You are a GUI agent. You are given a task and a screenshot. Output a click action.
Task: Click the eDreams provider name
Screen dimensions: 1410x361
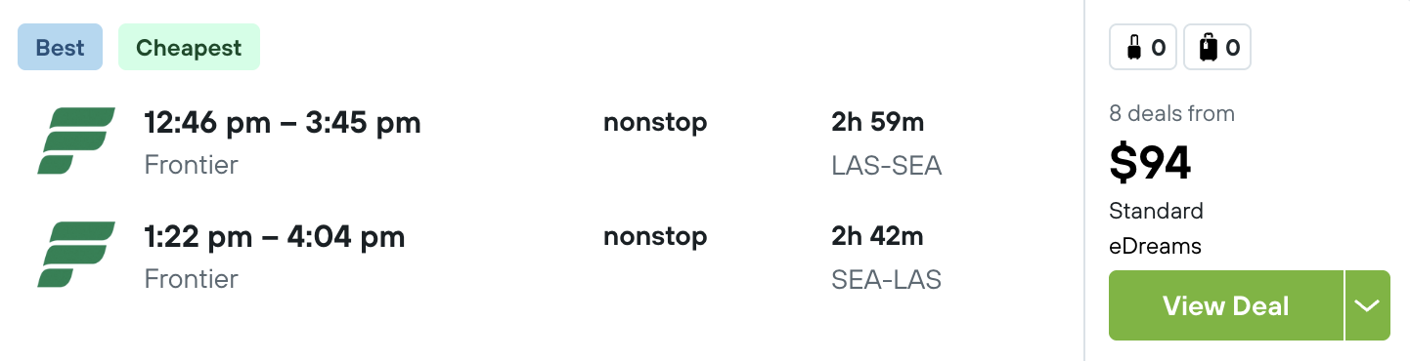pyautogui.click(x=1155, y=247)
